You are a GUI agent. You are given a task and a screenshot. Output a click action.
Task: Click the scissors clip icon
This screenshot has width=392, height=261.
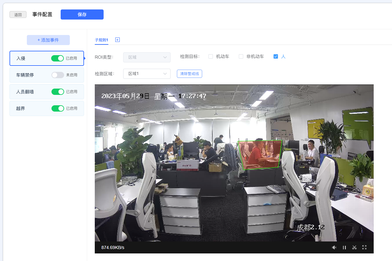click(x=354, y=247)
